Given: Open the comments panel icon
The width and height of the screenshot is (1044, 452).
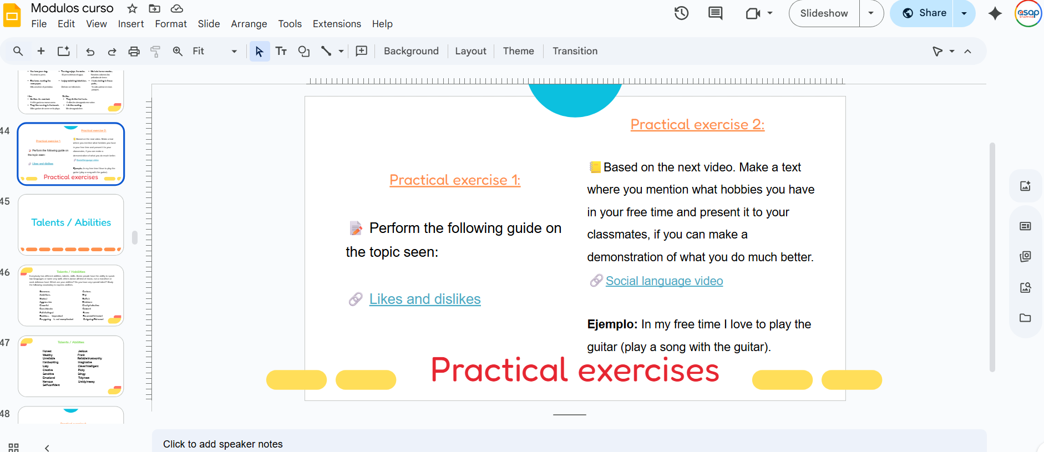Looking at the screenshot, I should [x=715, y=13].
